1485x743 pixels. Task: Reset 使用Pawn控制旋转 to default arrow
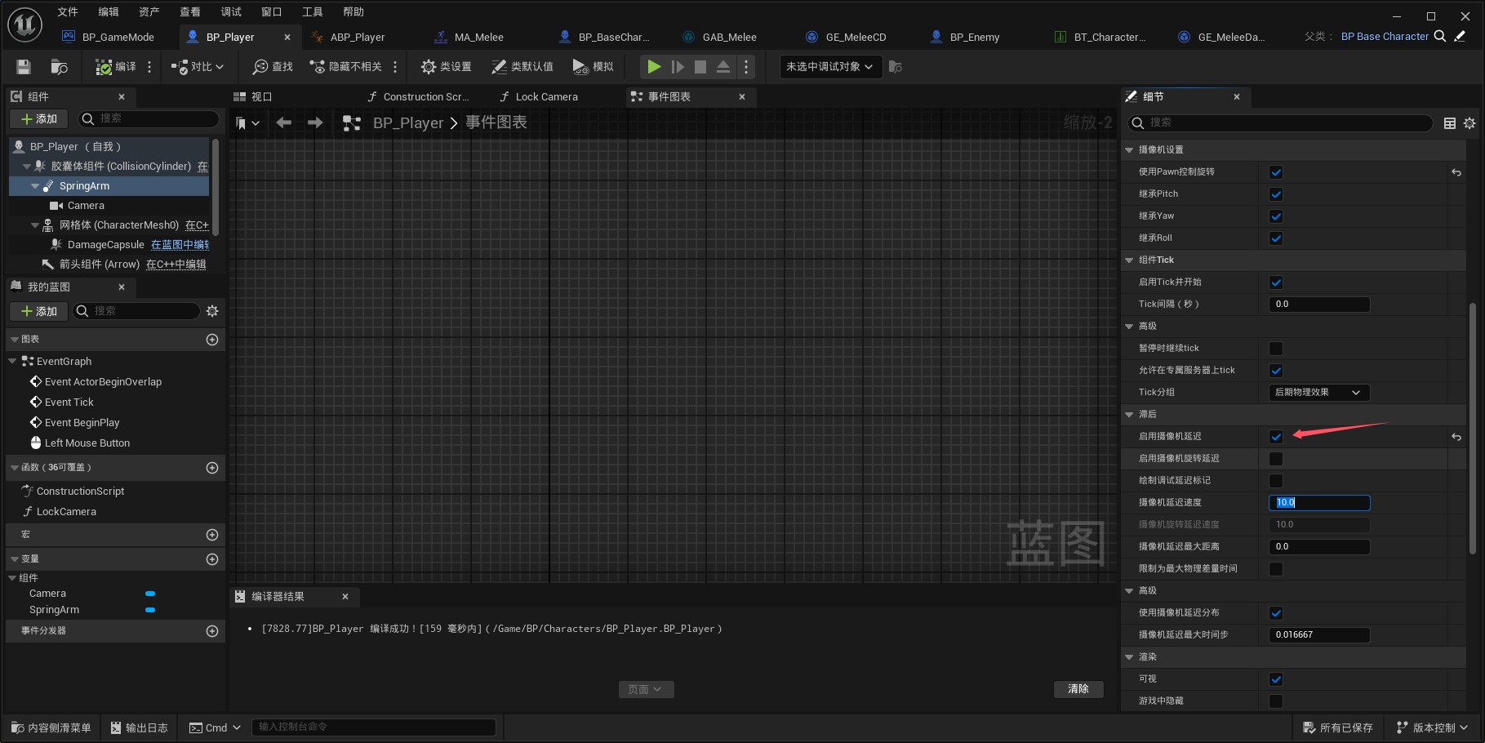click(1456, 172)
